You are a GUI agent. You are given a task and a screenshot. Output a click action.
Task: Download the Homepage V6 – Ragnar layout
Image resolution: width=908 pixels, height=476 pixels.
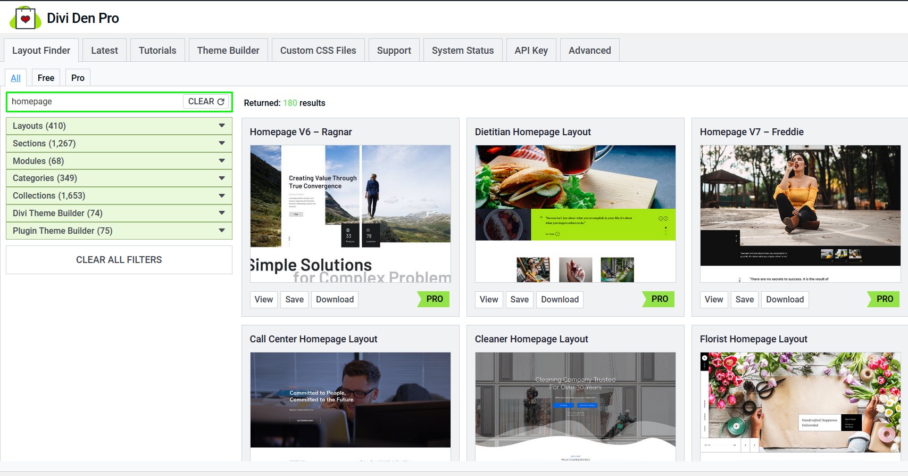click(x=335, y=299)
